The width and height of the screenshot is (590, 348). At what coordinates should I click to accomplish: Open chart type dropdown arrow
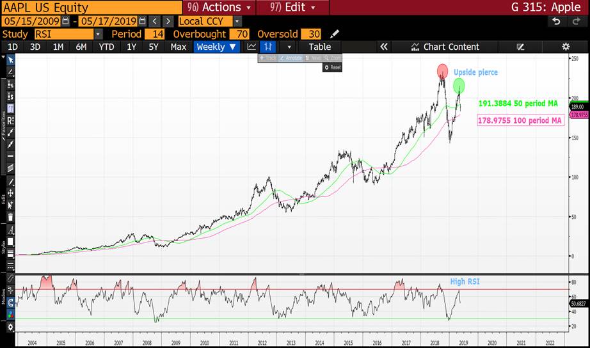(x=289, y=47)
